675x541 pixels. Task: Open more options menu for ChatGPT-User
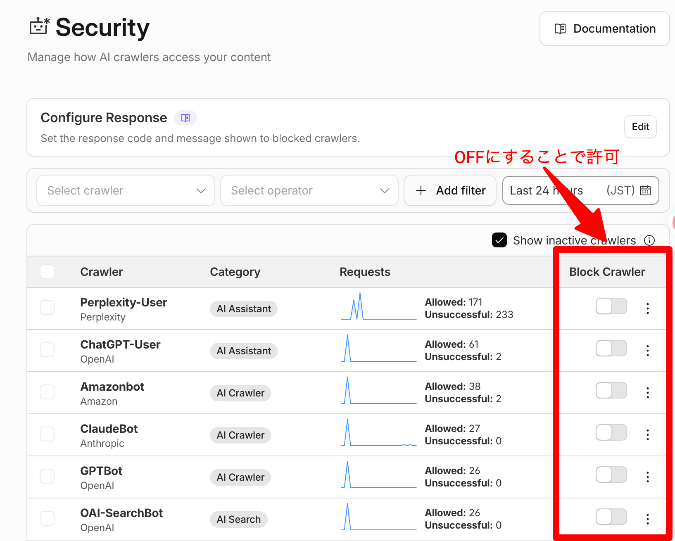pyautogui.click(x=647, y=351)
